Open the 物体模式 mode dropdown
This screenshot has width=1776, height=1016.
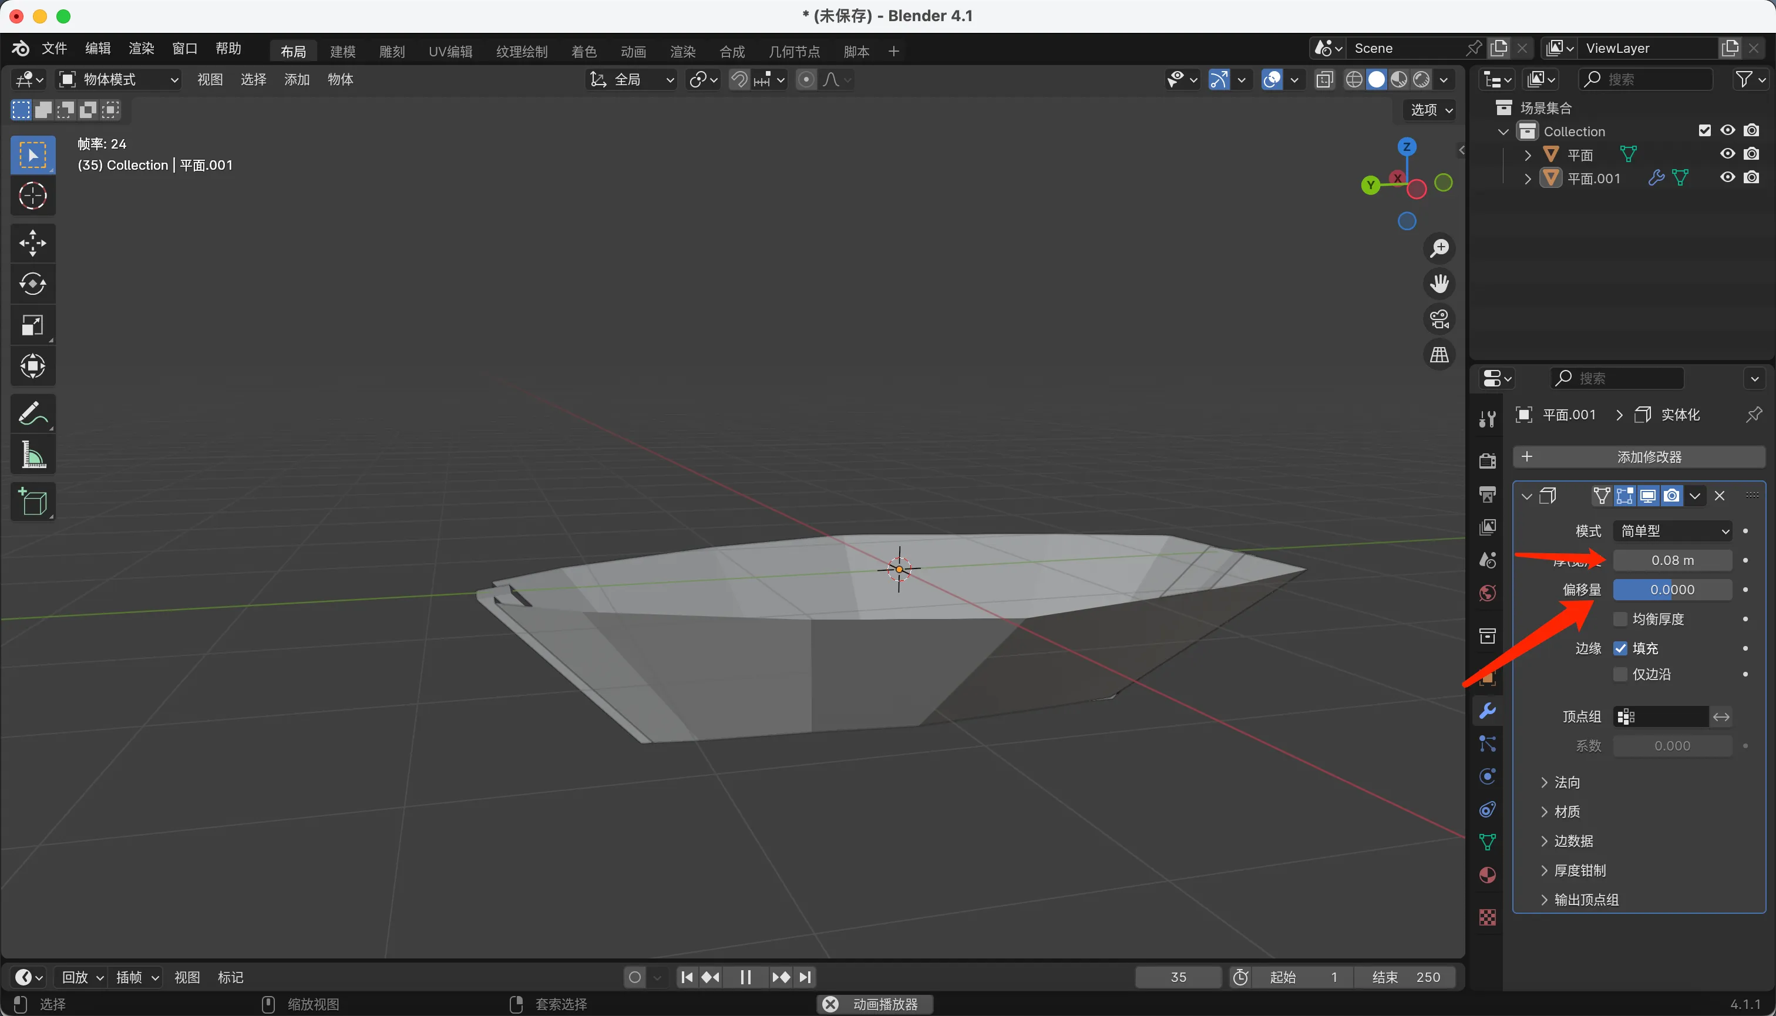(119, 79)
